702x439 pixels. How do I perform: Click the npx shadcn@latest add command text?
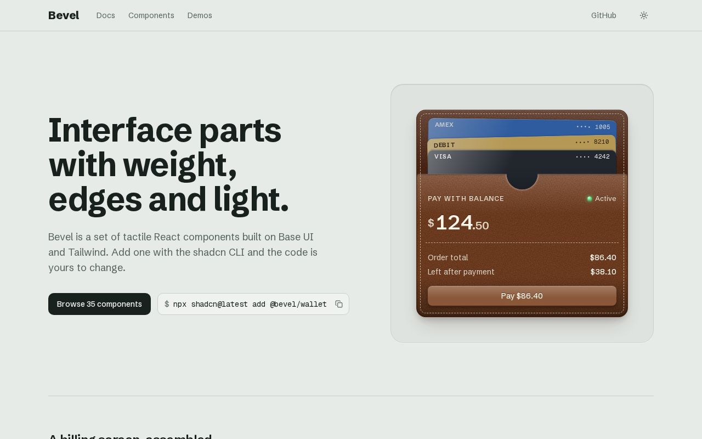click(x=250, y=304)
